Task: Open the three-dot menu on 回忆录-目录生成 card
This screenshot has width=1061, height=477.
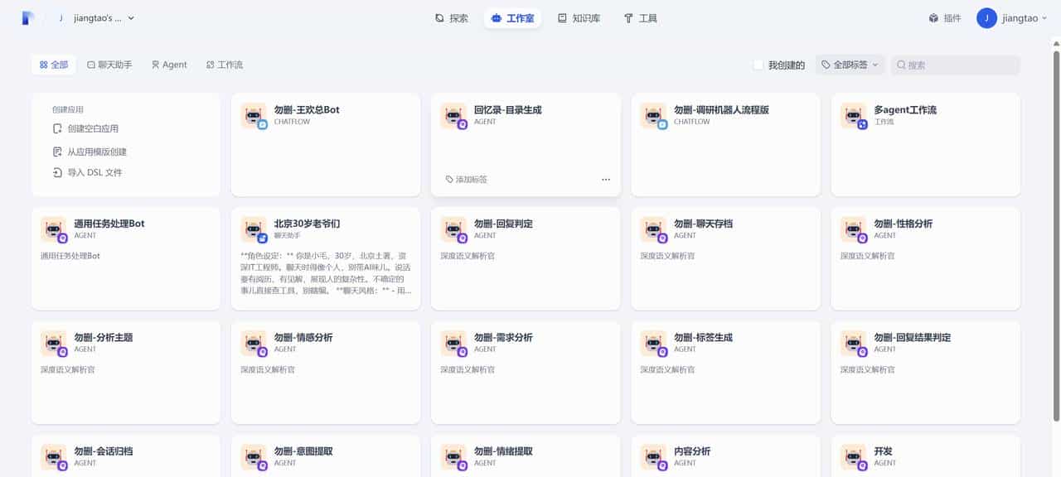Action: pyautogui.click(x=606, y=179)
